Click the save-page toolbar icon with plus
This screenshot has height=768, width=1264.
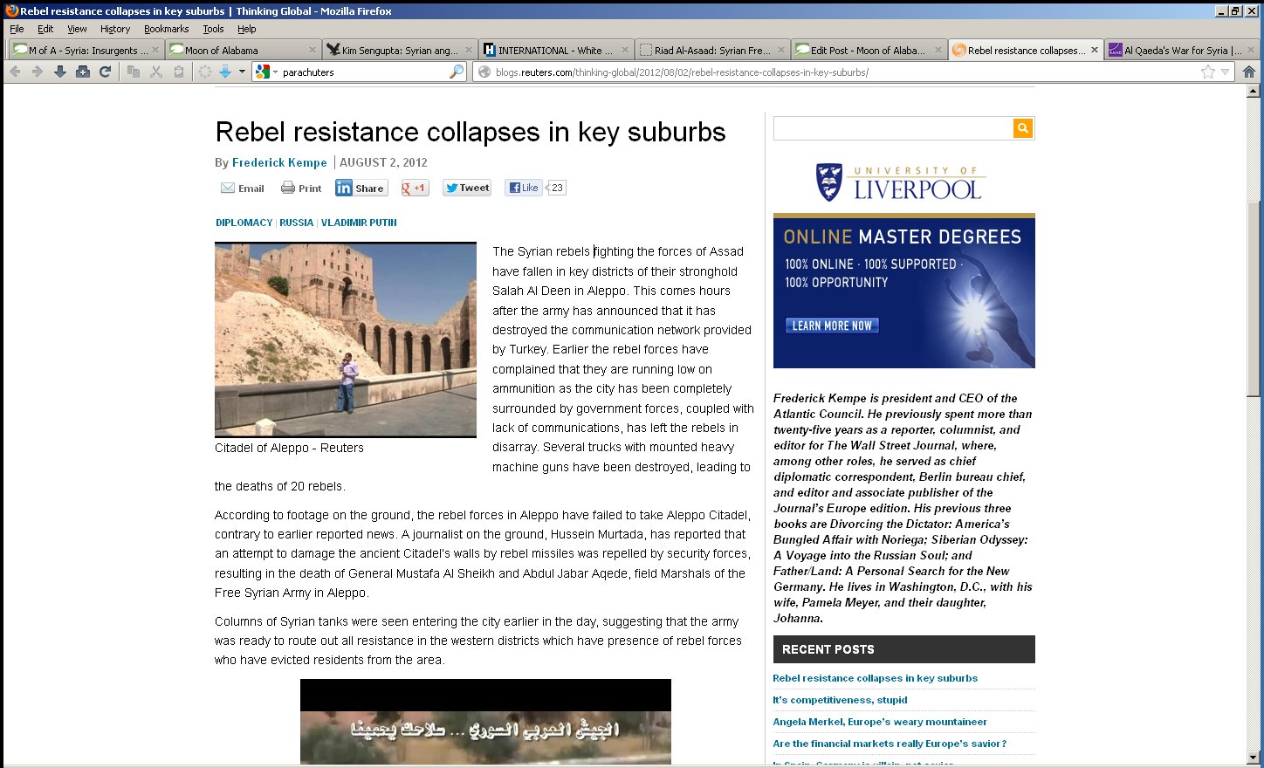(83, 72)
